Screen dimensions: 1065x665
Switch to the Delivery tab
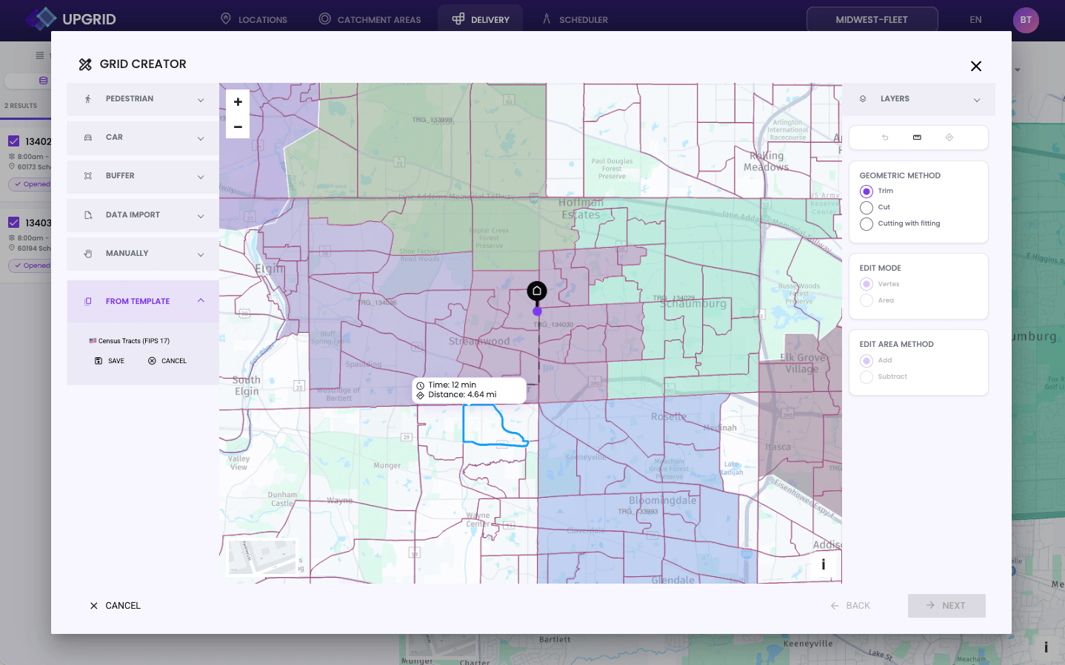[x=480, y=19]
